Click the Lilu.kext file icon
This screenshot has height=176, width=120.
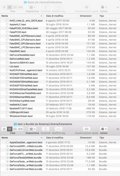[7, 67]
